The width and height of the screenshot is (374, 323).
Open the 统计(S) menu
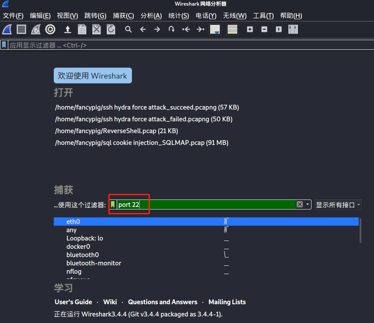point(179,16)
